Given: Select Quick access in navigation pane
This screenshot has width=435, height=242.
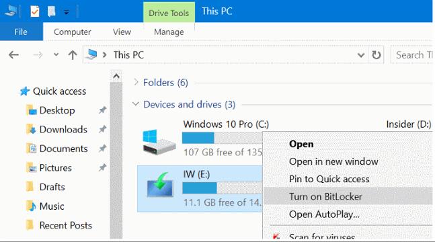Looking at the screenshot, I should click(59, 91).
